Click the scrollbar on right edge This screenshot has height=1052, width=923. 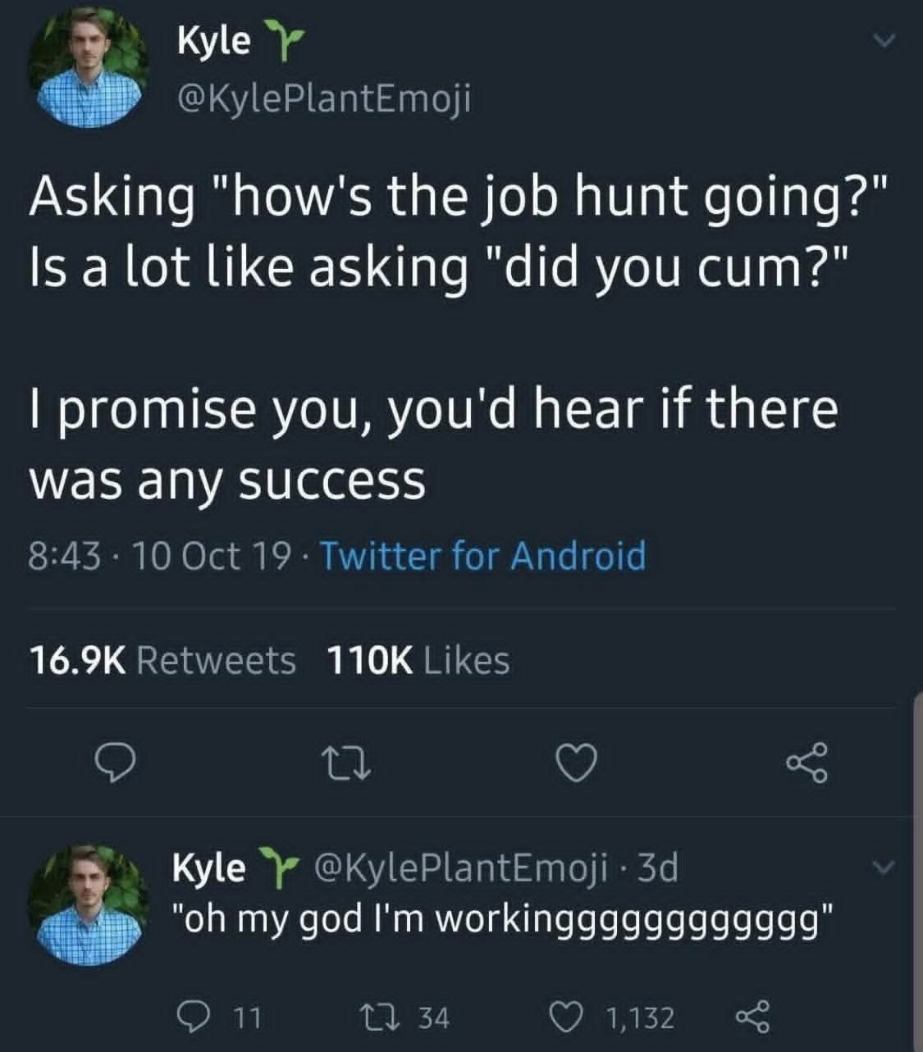point(918,869)
